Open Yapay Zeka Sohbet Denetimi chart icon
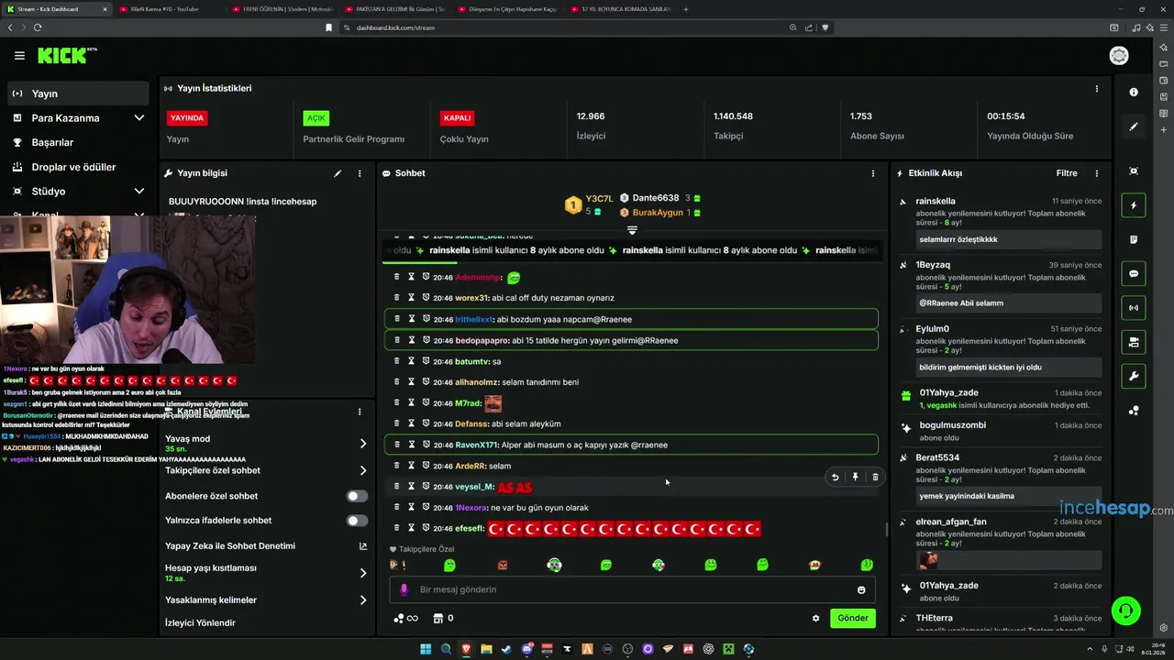The height and width of the screenshot is (660, 1174). (x=363, y=546)
